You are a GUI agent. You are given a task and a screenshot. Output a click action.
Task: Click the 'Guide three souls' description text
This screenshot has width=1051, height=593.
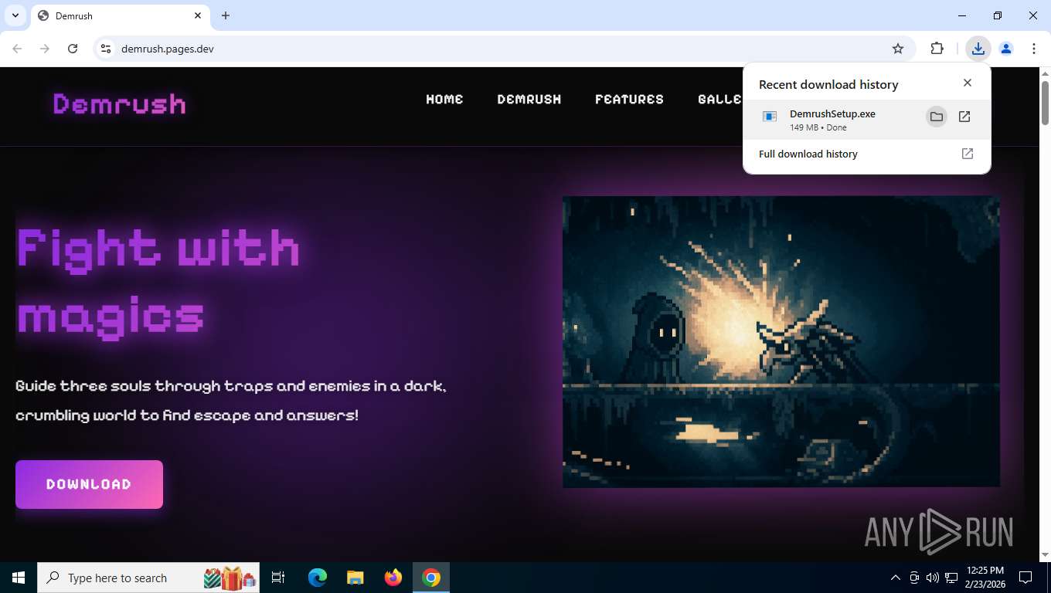point(231,401)
